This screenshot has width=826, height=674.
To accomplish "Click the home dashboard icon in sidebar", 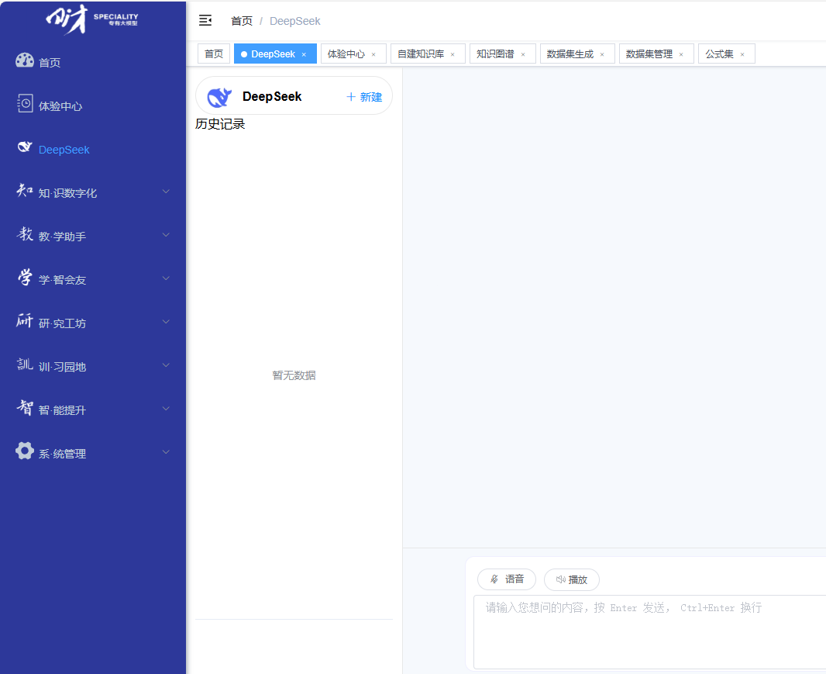I will (x=25, y=61).
